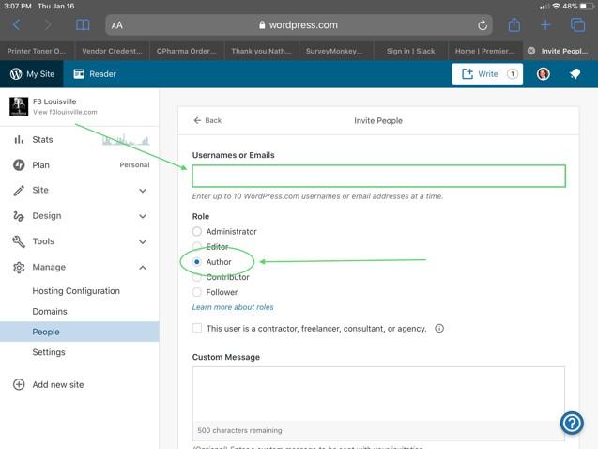This screenshot has width=598, height=449.
Task: Switch to Home | Premier tab
Action: click(485, 51)
